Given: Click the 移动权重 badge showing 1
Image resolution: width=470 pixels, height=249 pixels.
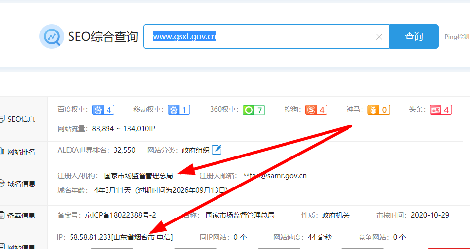Looking at the screenshot, I should (179, 110).
